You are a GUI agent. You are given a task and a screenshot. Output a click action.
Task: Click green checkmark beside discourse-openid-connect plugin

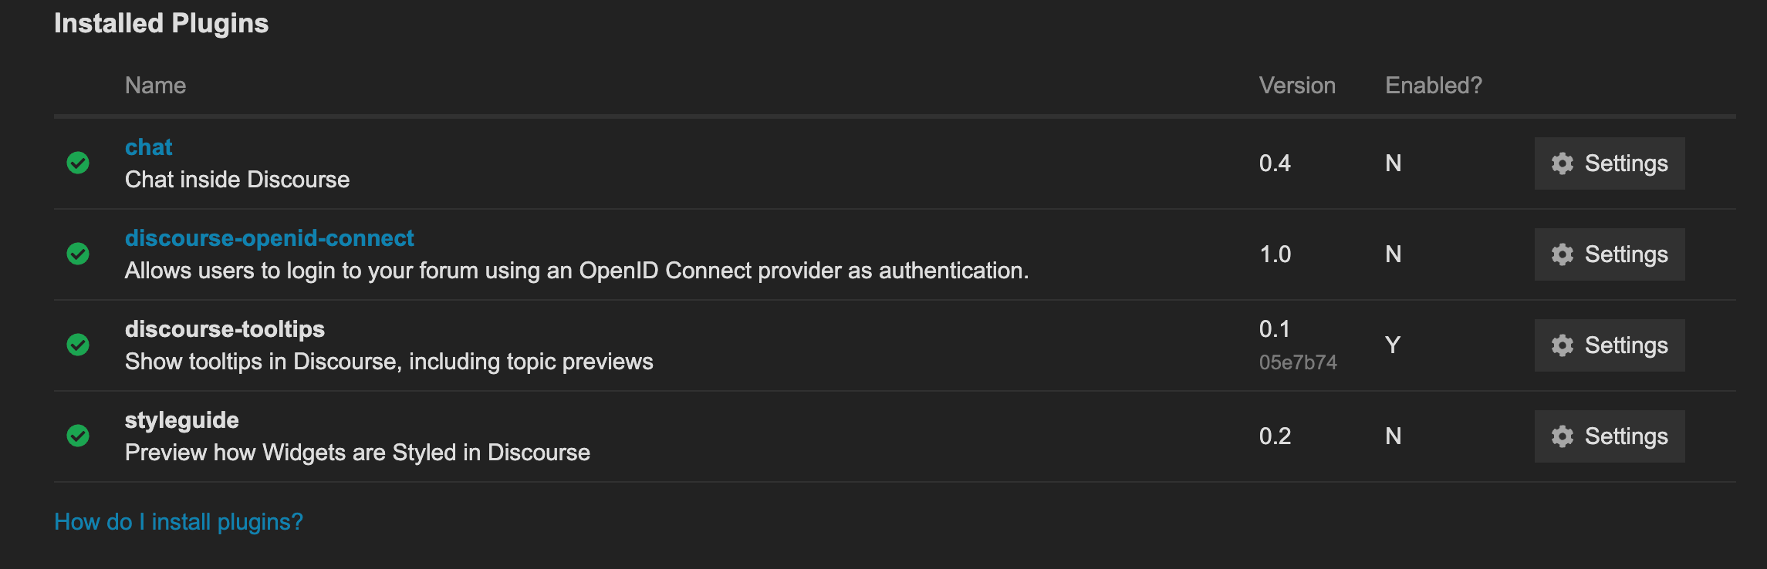(78, 254)
